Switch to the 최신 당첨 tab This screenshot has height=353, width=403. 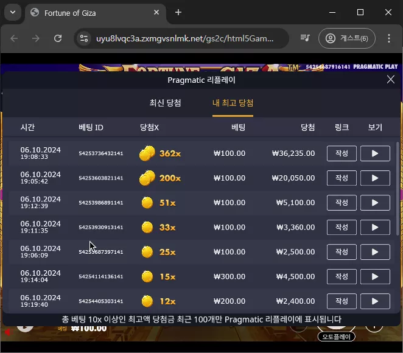tap(165, 103)
